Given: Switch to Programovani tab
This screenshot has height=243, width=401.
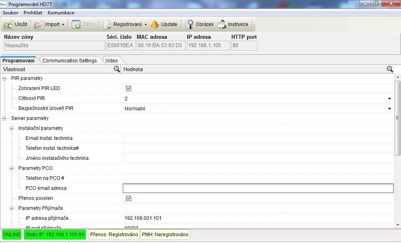Looking at the screenshot, I should point(18,60).
